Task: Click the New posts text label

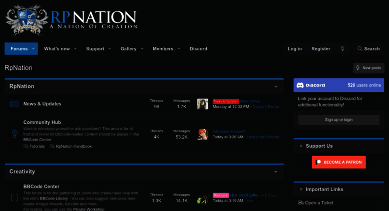Action: click(371, 68)
